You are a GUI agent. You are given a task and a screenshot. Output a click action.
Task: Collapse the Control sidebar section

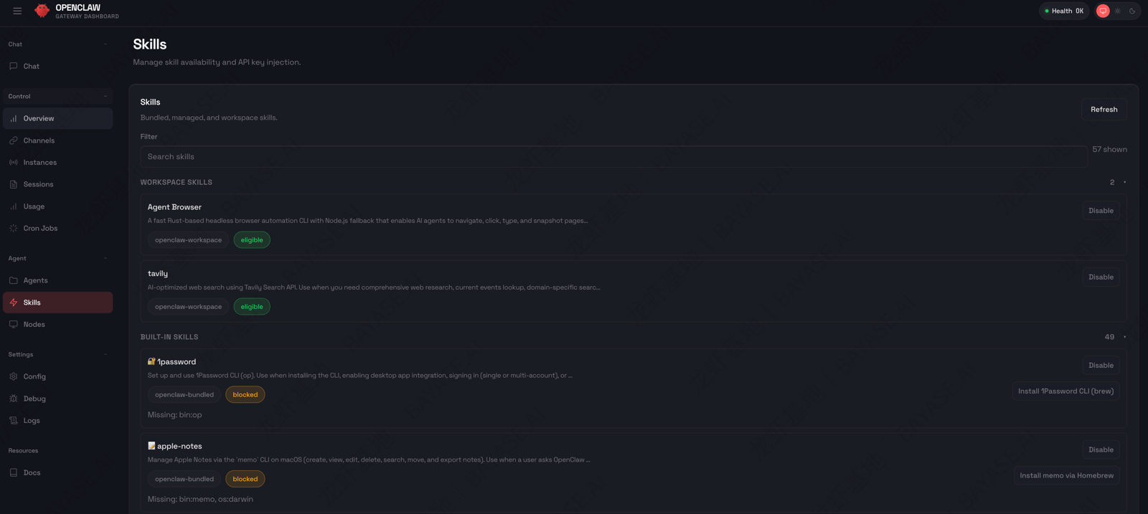(105, 96)
